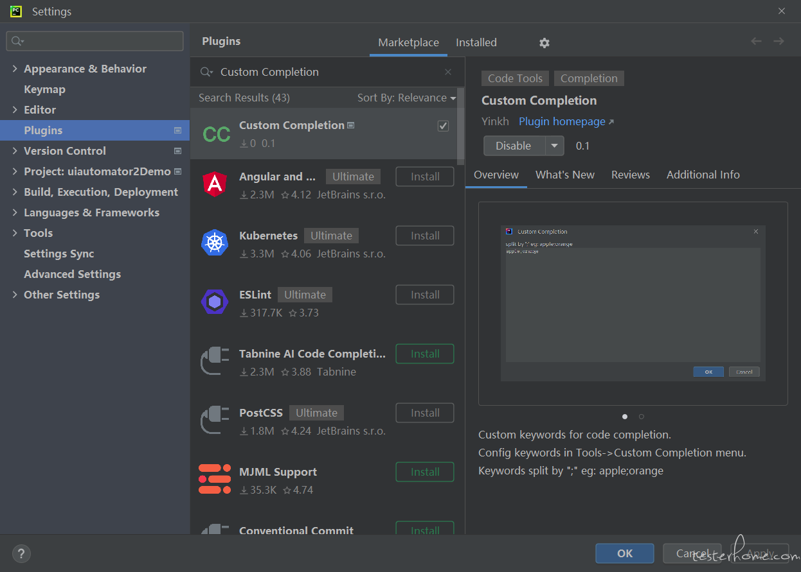The image size is (801, 572).
Task: Focus the plugin search field
Action: click(328, 72)
